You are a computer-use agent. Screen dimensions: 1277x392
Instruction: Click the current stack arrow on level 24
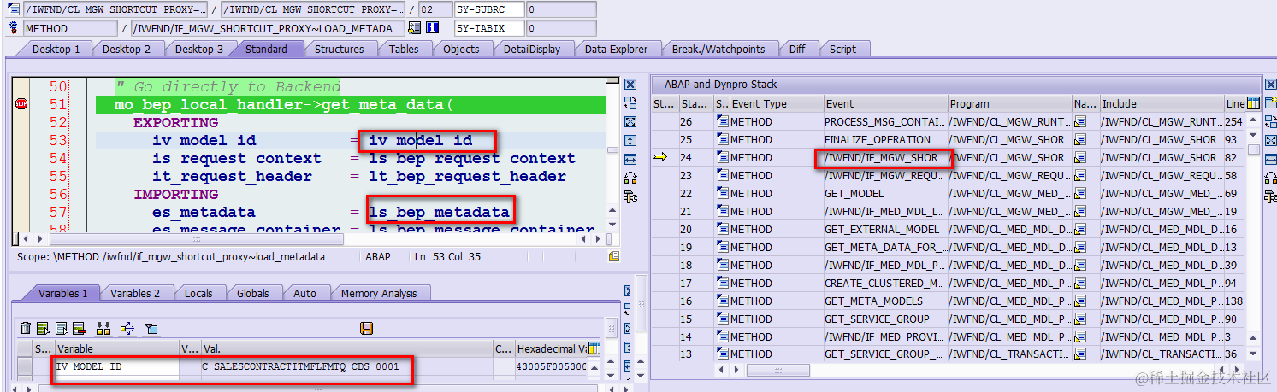click(x=660, y=157)
